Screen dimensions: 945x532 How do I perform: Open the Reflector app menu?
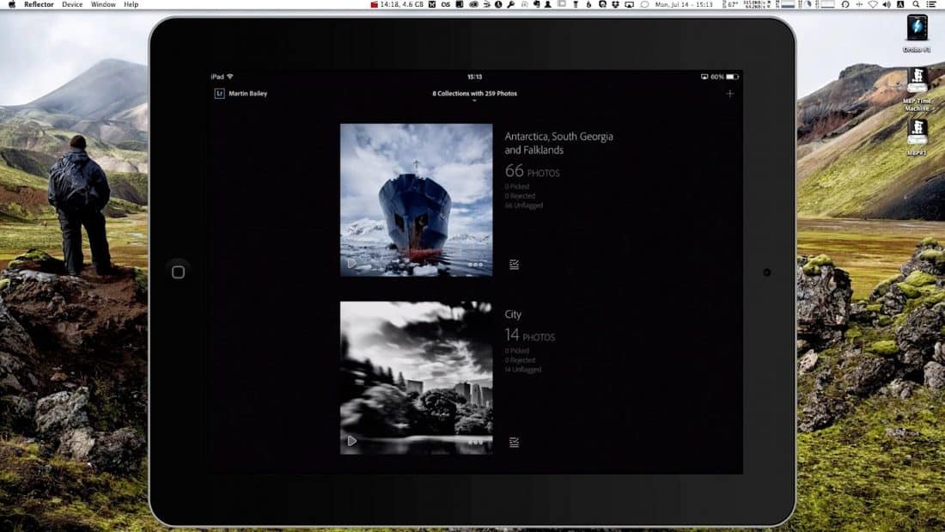(39, 5)
